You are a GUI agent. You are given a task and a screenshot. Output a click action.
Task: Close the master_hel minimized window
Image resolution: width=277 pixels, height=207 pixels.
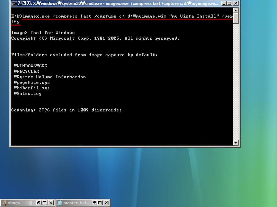tap(106, 203)
